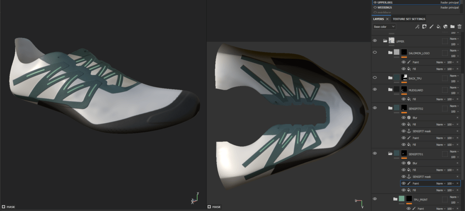The image size is (465, 211).
Task: Open blending mode dropdown for UPPER folder
Action: tap(454, 38)
